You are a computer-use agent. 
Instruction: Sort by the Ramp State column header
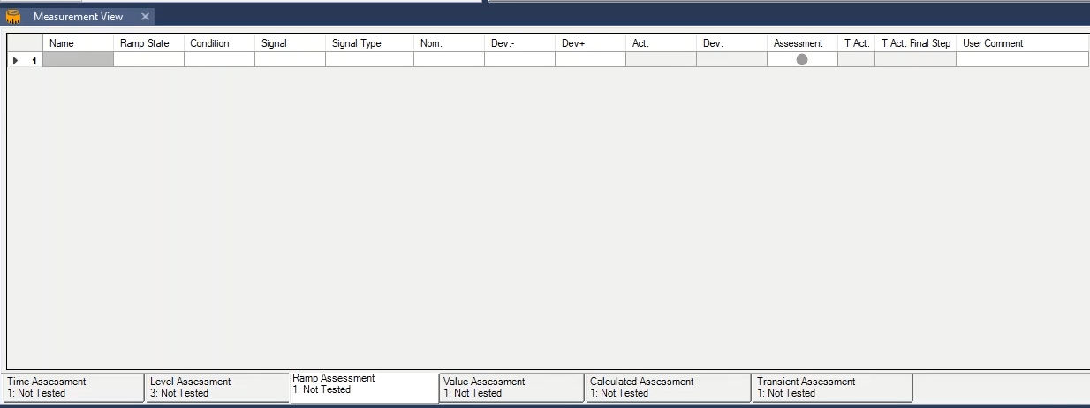(148, 43)
